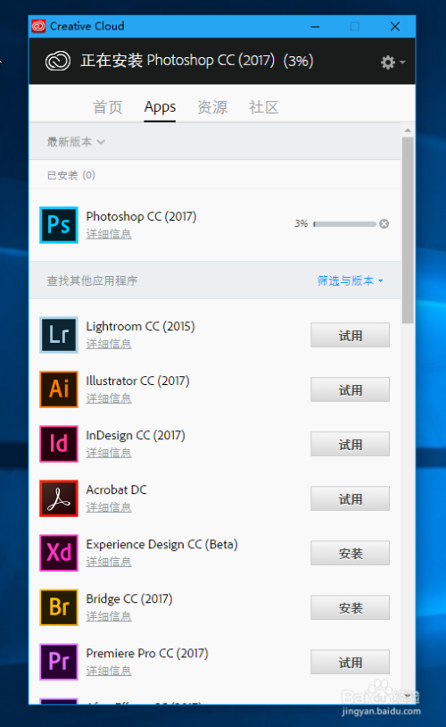This screenshot has height=727, width=446.
Task: Click 试用 for InDesign CC (2017)
Action: coord(351,444)
